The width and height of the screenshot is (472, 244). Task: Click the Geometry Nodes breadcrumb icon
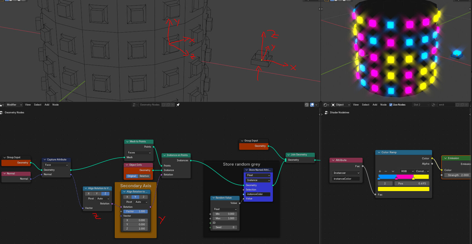point(2,113)
